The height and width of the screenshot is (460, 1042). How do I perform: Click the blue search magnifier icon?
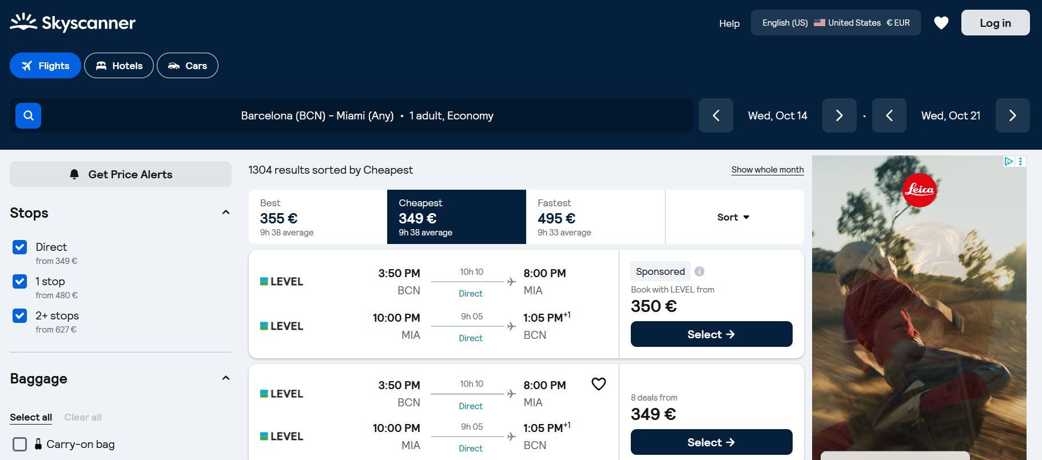tap(28, 116)
